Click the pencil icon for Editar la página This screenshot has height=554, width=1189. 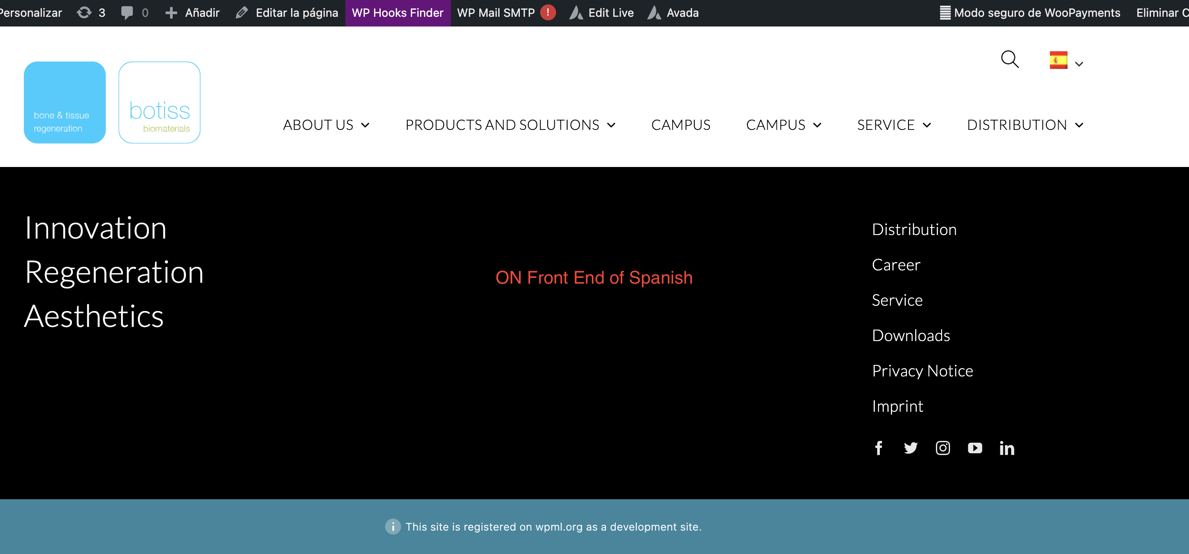pos(242,12)
